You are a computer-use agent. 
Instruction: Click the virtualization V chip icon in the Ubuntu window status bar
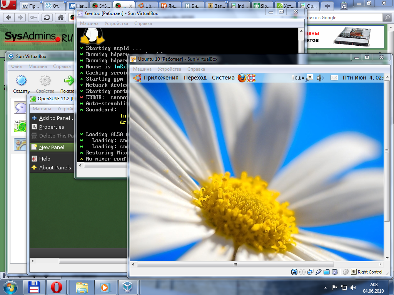pyautogui.click(x=334, y=272)
